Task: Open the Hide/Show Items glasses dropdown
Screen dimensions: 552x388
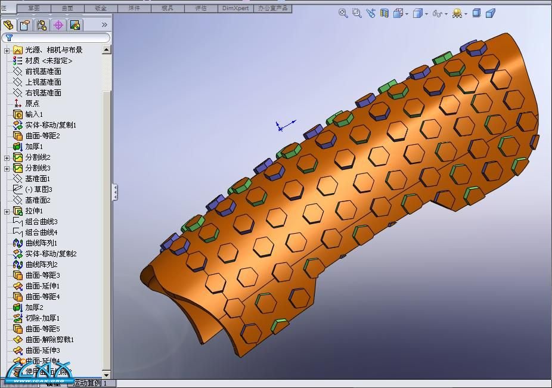Action: click(x=439, y=13)
